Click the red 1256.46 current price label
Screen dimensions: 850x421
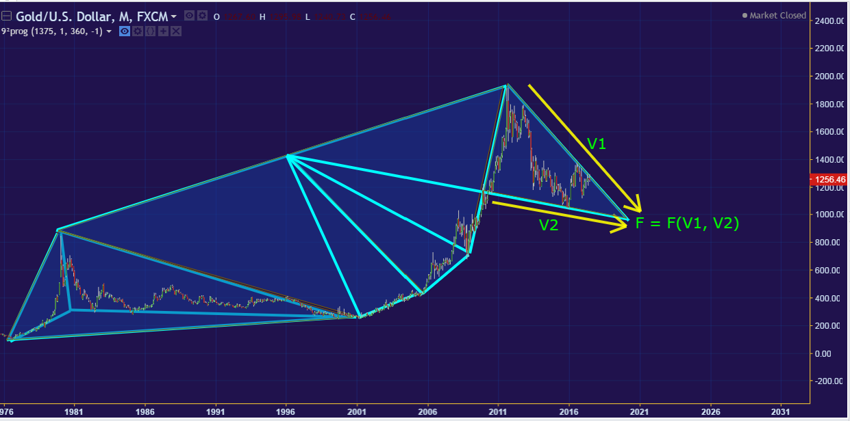829,180
